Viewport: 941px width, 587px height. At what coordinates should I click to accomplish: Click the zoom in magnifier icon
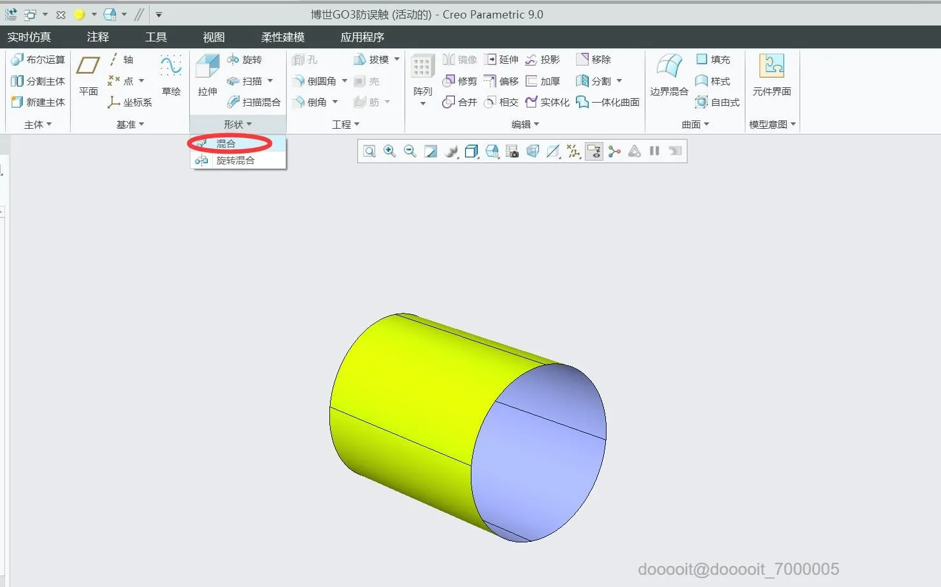click(389, 151)
